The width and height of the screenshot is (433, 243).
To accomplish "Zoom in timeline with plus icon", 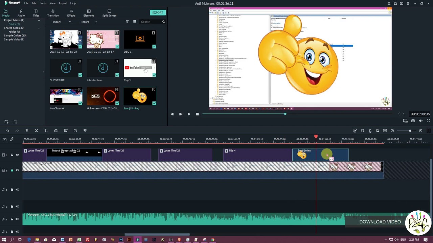I will (421, 131).
